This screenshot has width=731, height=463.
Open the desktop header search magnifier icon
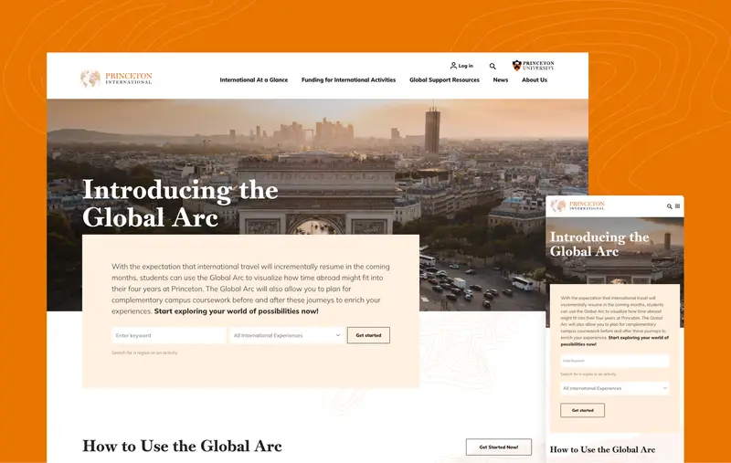click(x=493, y=66)
